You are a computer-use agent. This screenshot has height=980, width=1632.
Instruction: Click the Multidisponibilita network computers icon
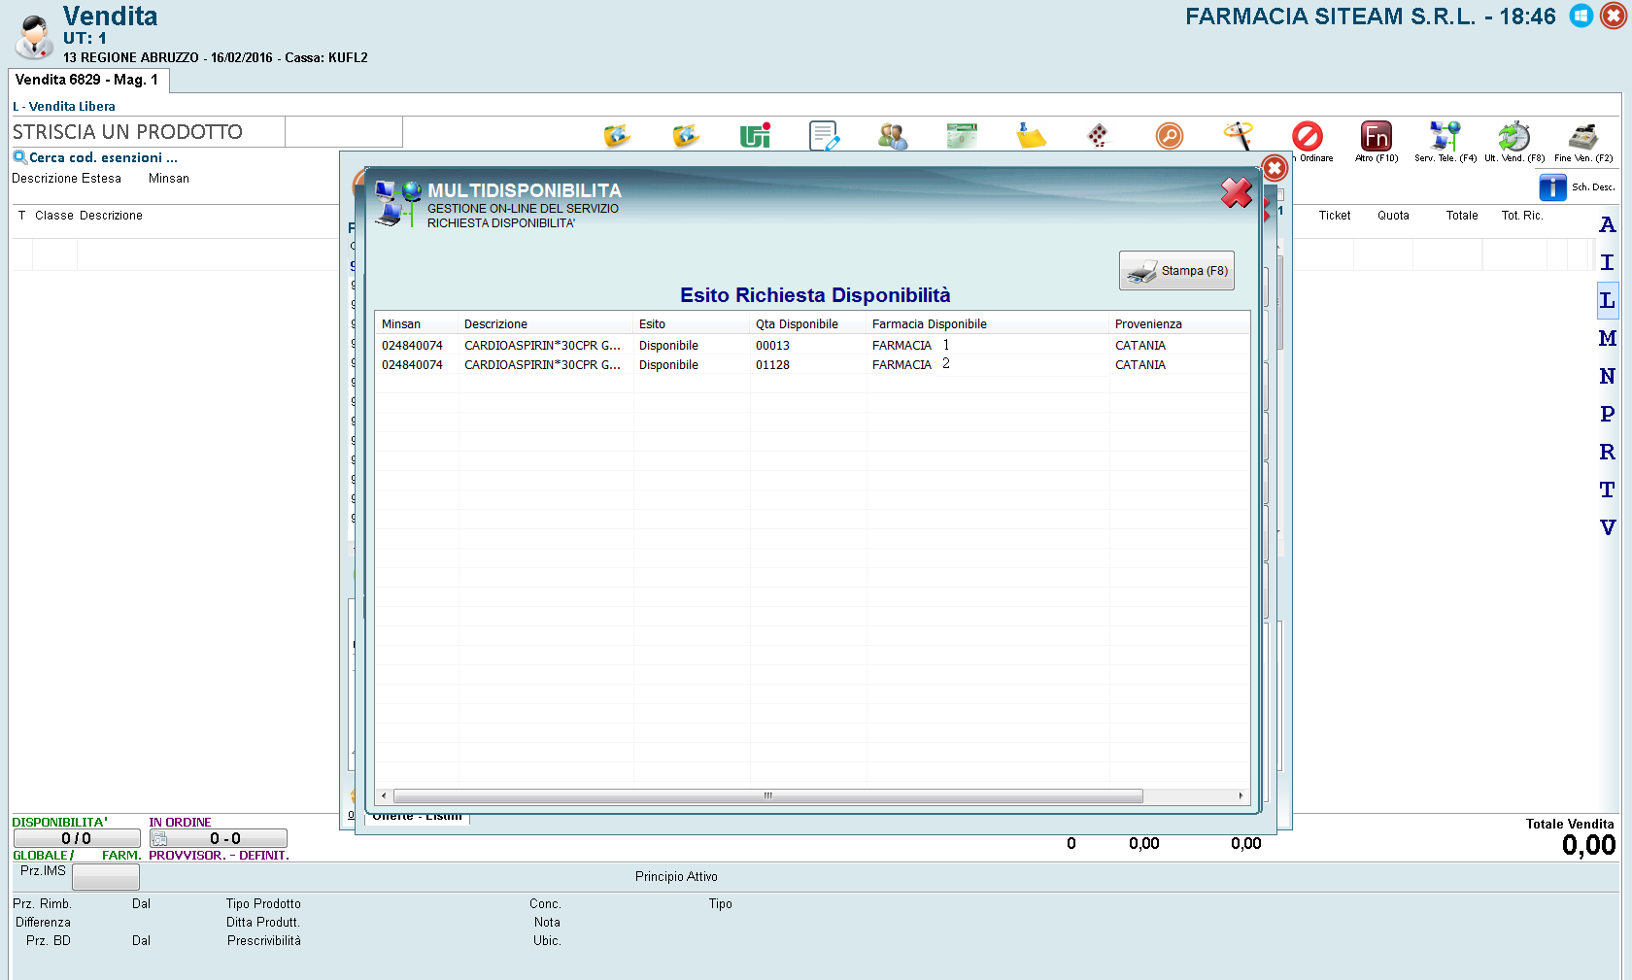click(397, 203)
